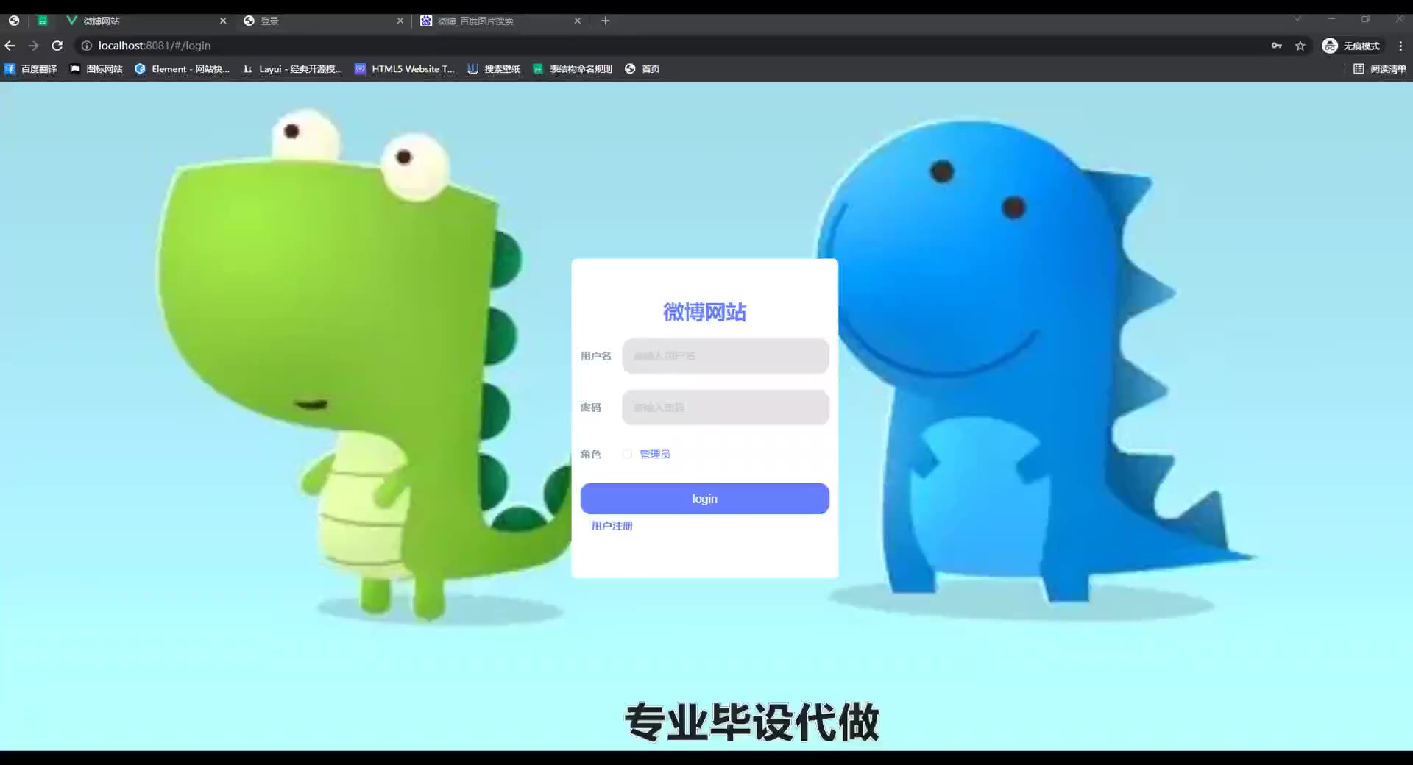Switch to the 登录 tab

324,21
